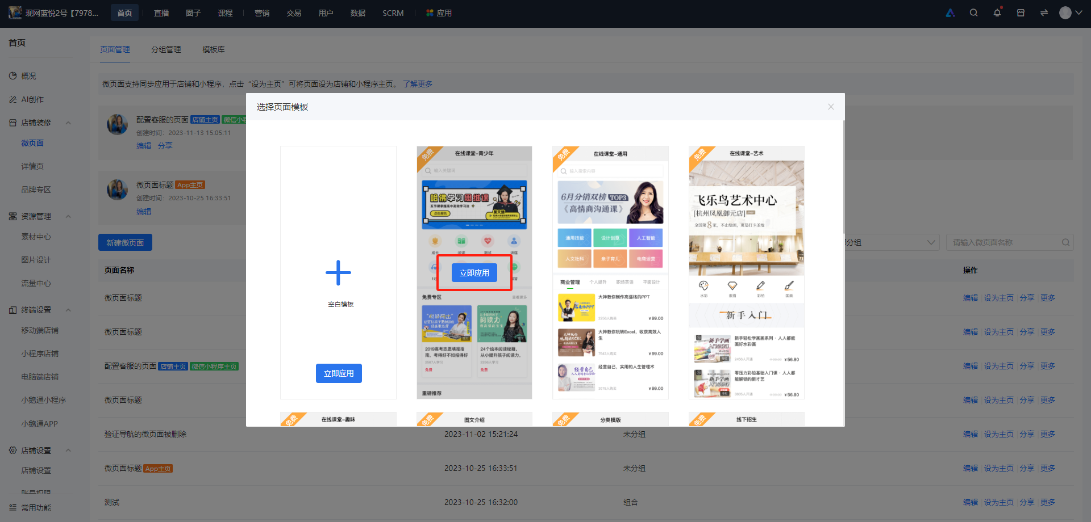1091x522 pixels.
Task: Select the 在线课堂-艺术 template thumbnail
Action: [x=747, y=273]
